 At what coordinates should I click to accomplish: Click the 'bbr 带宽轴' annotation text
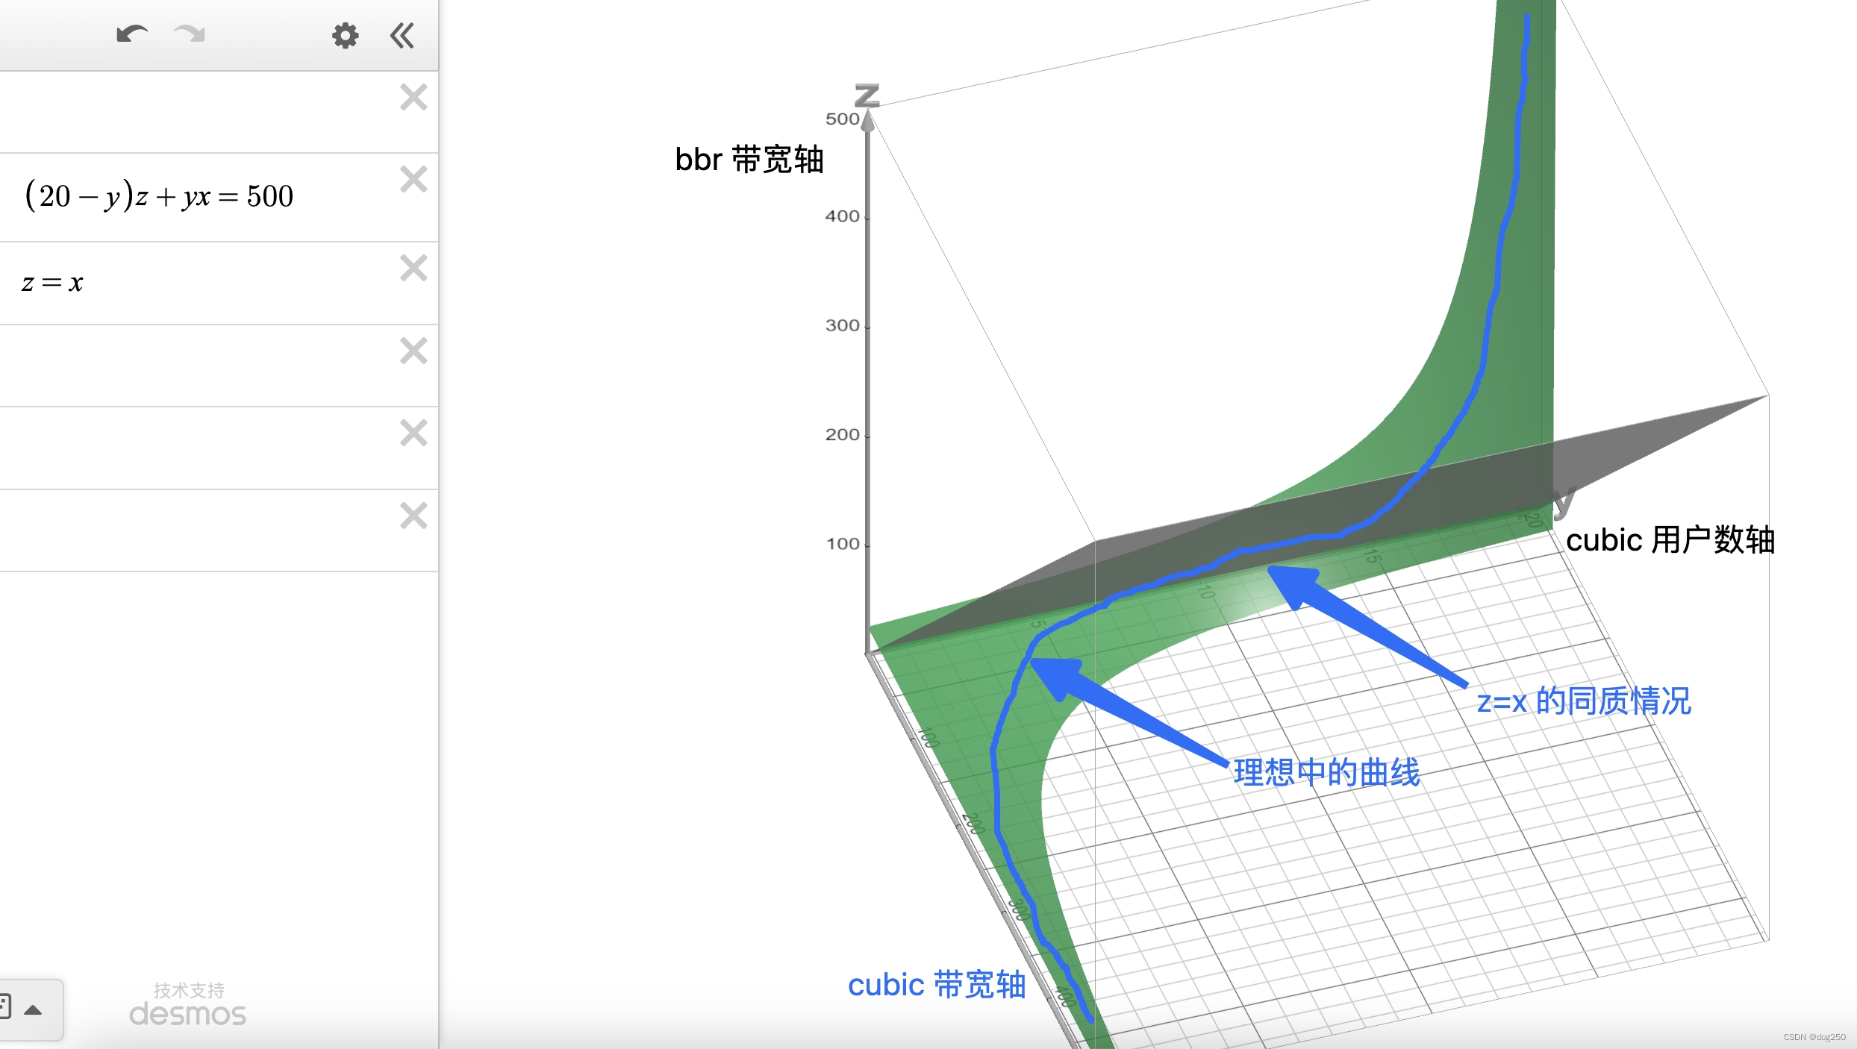(749, 160)
